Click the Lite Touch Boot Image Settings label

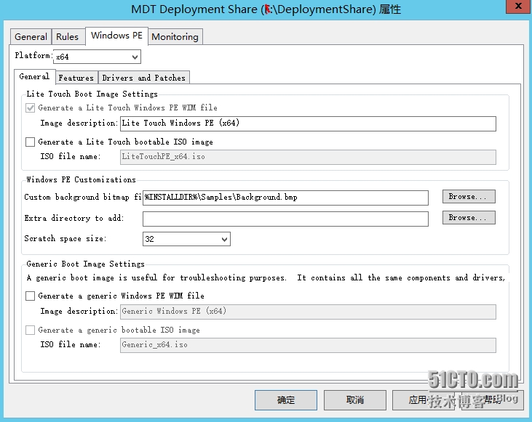coord(92,94)
